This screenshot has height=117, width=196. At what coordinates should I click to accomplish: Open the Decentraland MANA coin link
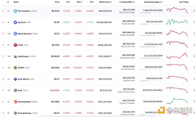pyautogui.click(x=28, y=102)
